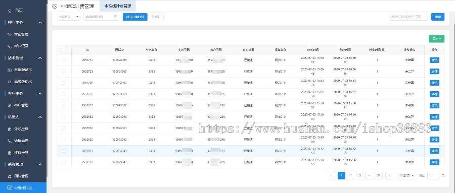Tick checkbox for row with call ID 120923060
Viewport: 455px width, 193px height.
click(x=63, y=83)
